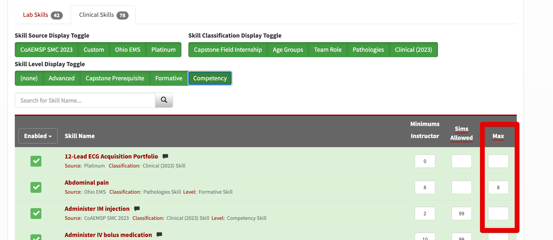Toggle the Capstone Prerequisite level button

point(115,78)
